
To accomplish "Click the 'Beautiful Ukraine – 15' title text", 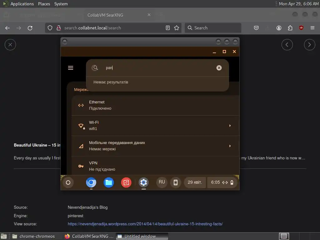I will coord(37,145).
